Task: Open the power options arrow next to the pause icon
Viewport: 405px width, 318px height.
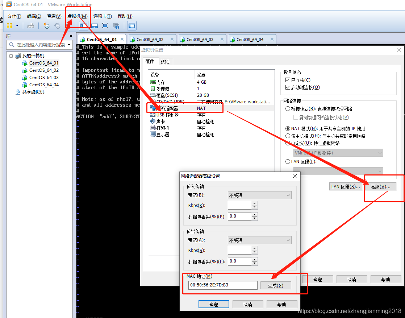Action: click(17, 26)
